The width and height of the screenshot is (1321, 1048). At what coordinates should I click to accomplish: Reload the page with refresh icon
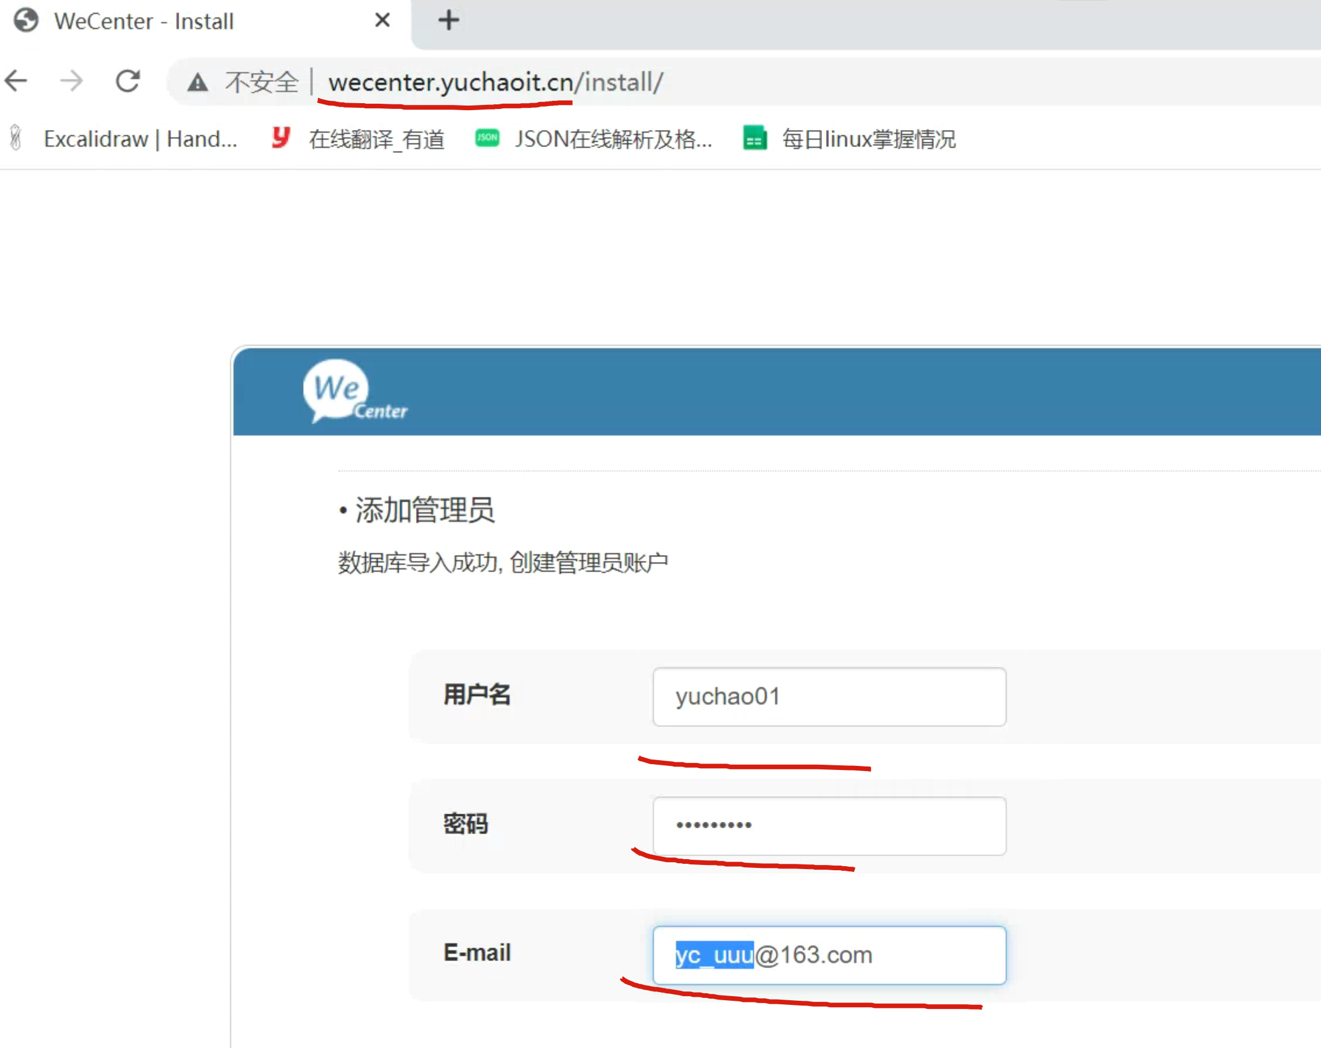[x=128, y=81]
